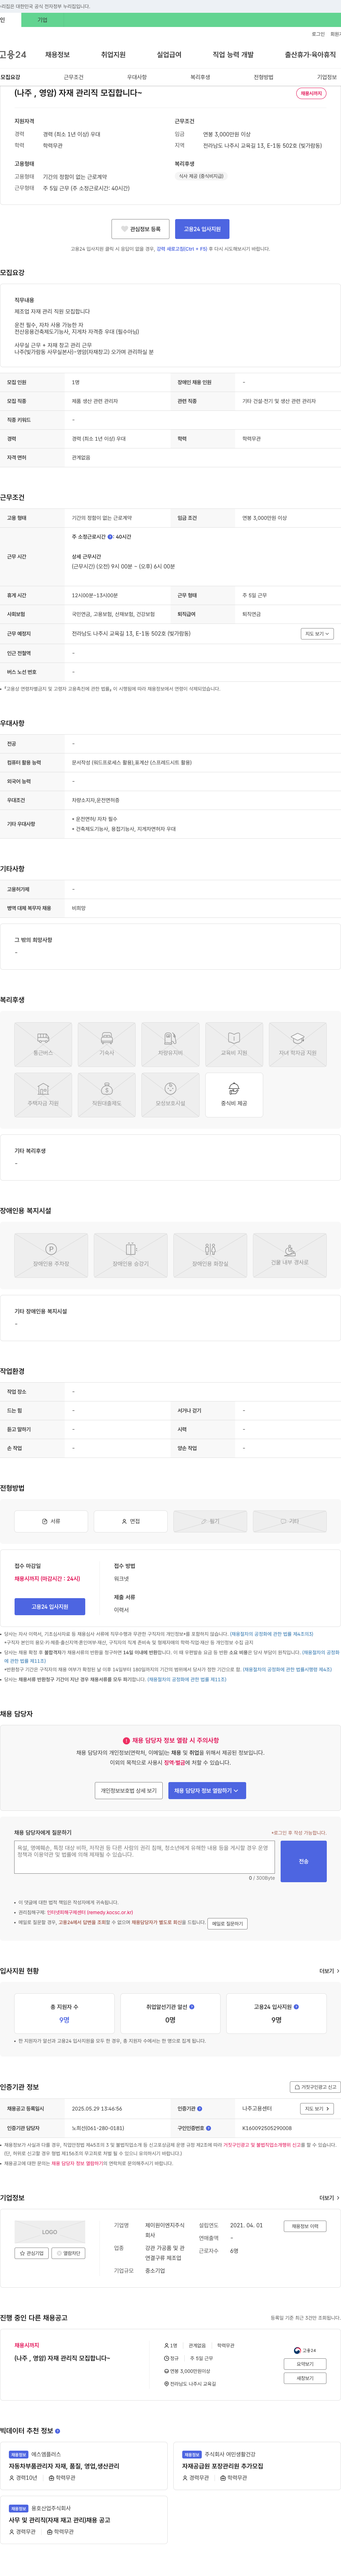
Task: Open the remedy.kocsc.or.kr link
Action: tap(90, 1912)
